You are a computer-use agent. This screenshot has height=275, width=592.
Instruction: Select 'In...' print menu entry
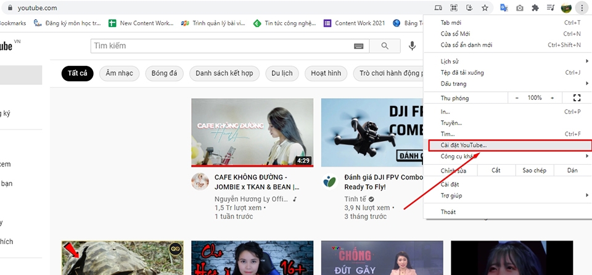click(508, 112)
